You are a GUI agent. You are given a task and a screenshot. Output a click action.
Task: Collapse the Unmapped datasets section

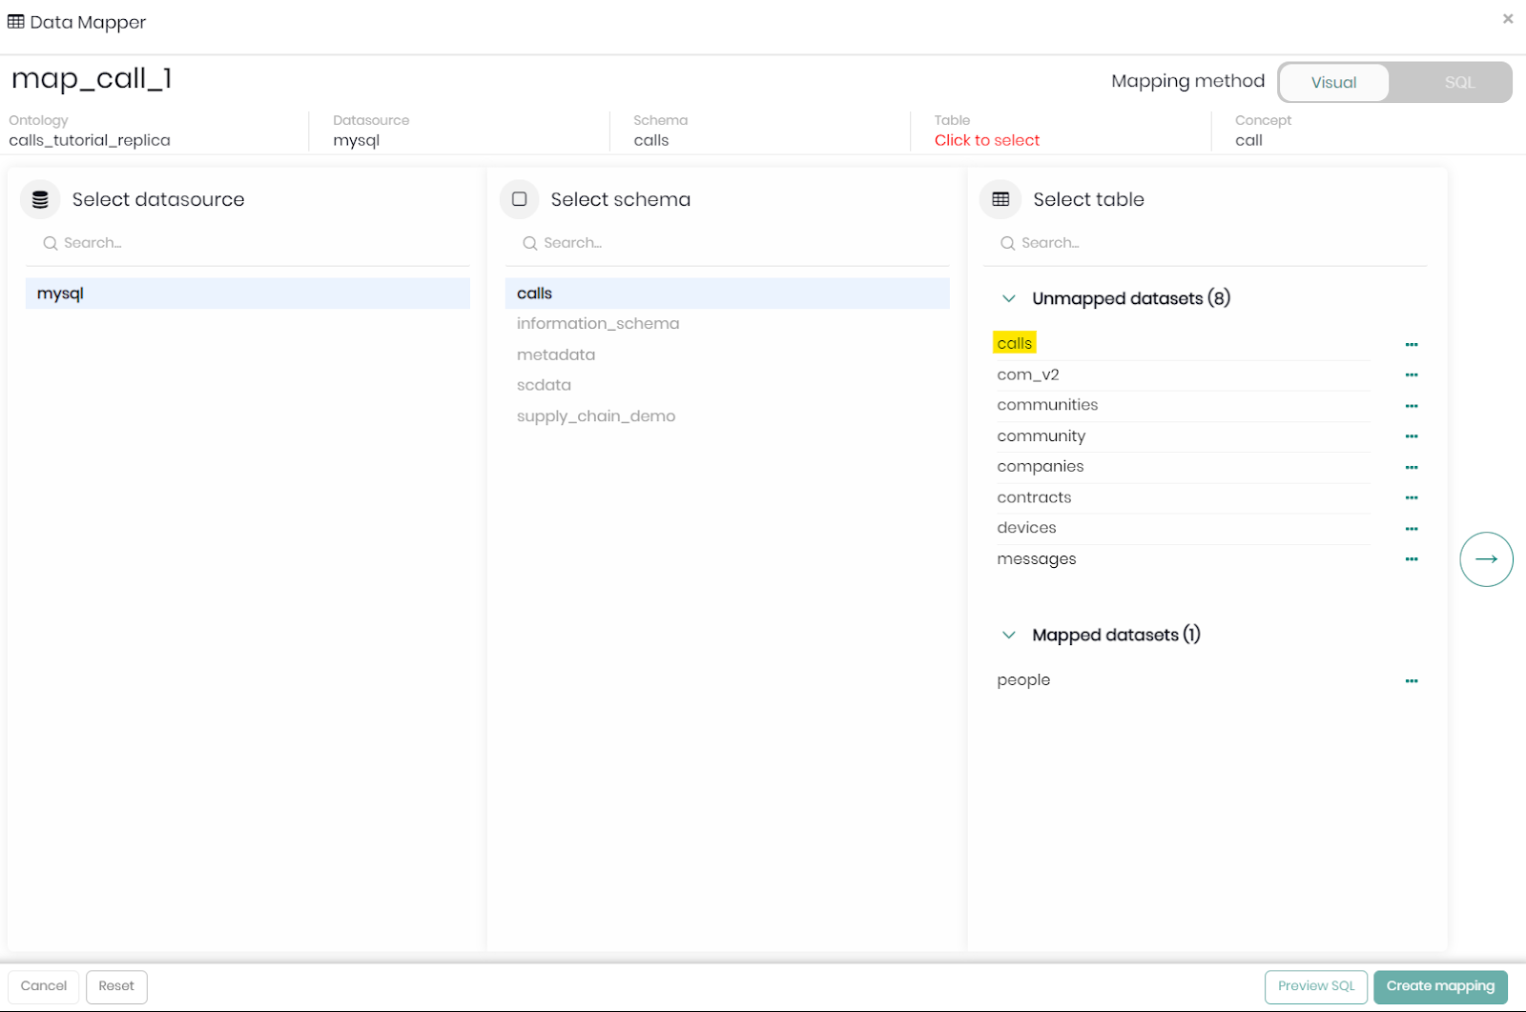1009,298
